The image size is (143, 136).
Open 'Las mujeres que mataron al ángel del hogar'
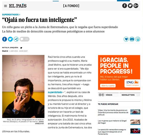[112, 122]
